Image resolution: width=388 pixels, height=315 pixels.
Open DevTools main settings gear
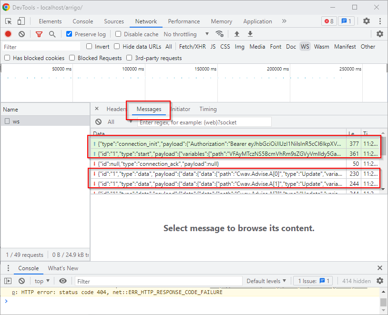(366, 21)
